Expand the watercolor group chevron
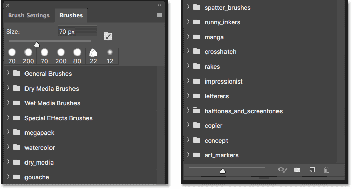The width and height of the screenshot is (352, 189). click(x=8, y=147)
